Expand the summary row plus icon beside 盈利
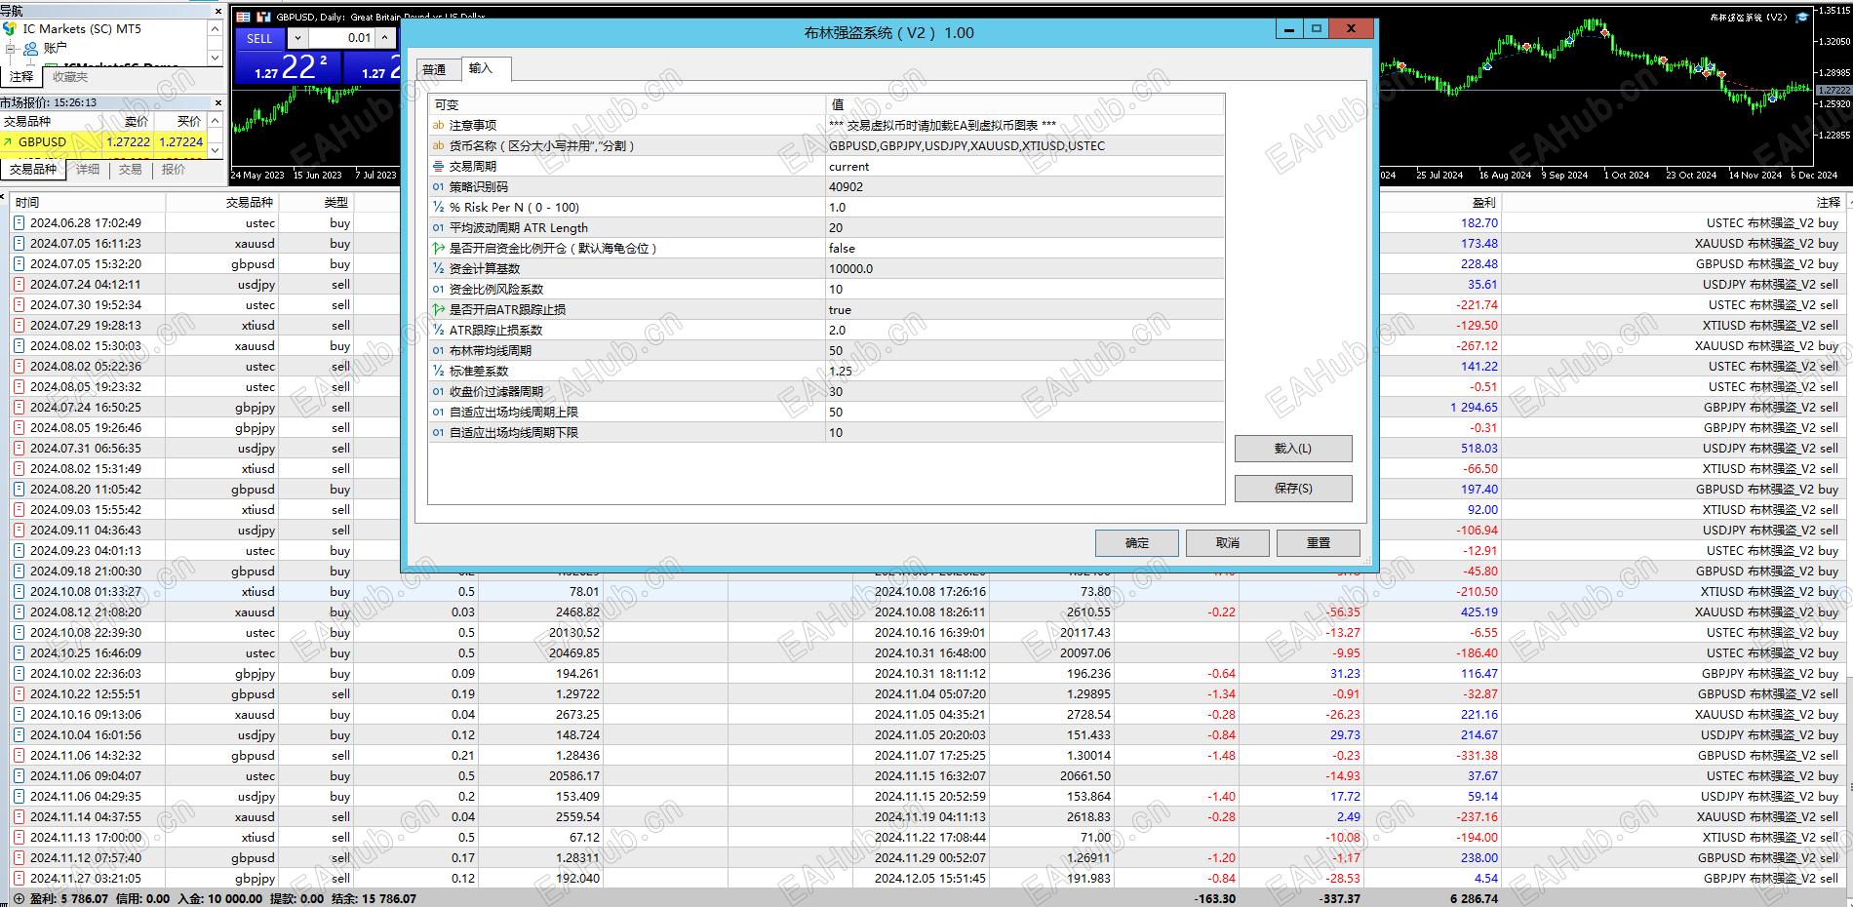 [x=19, y=899]
